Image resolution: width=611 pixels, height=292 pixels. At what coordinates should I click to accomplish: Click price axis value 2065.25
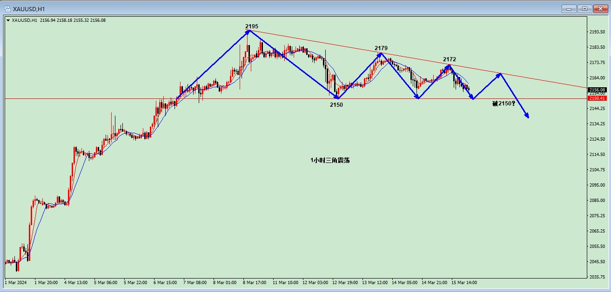tap(598, 231)
